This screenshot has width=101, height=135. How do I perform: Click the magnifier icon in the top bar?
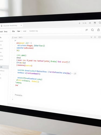coord(100,23)
